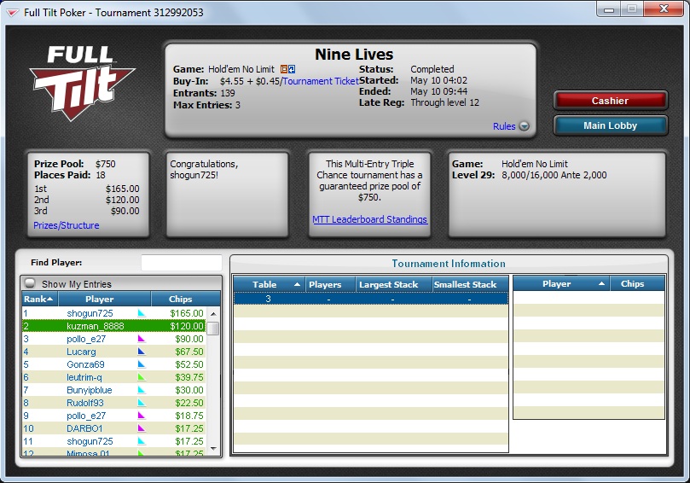Click the $39.75 prize amount

pos(189,377)
